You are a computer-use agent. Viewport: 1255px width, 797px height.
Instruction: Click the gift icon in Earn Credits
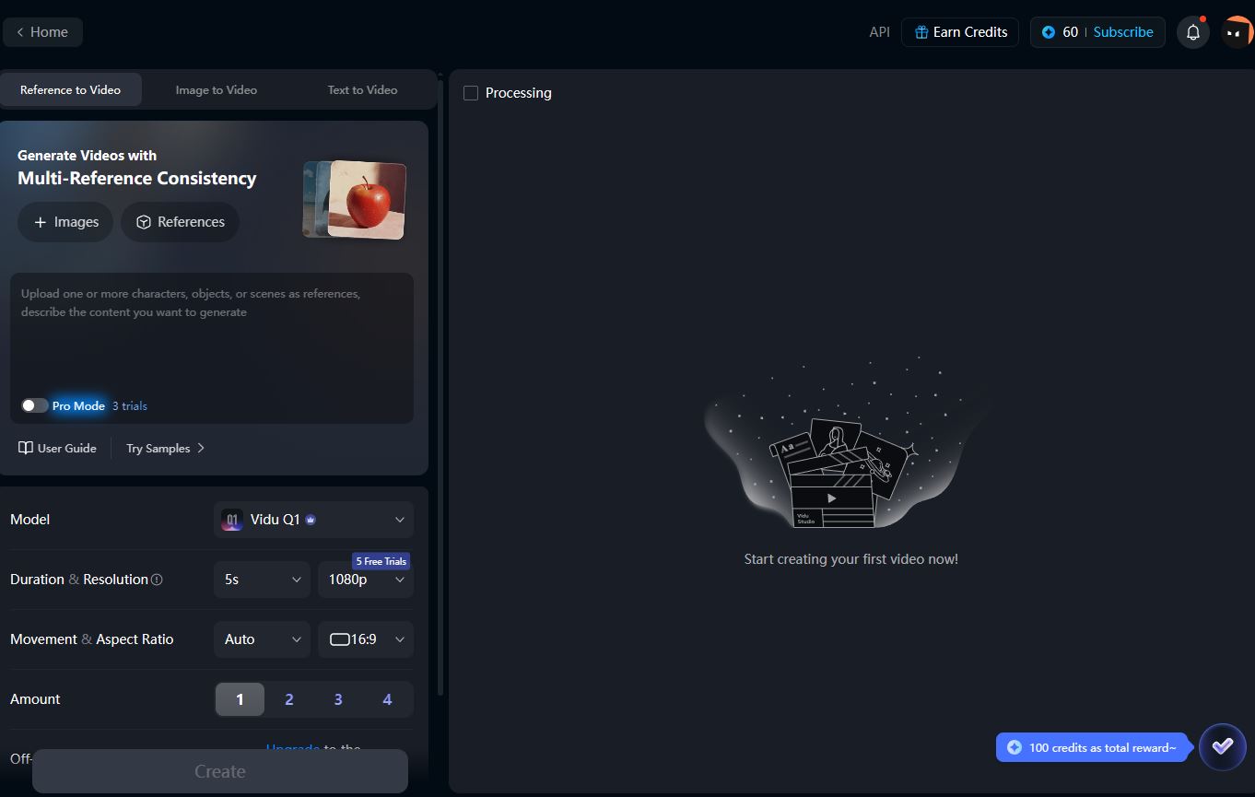(921, 32)
